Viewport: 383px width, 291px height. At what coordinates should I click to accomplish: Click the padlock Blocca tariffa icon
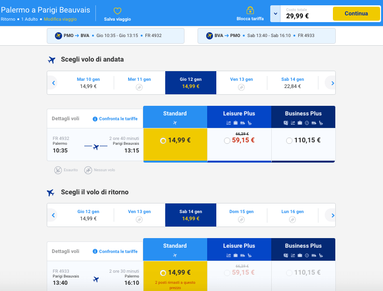tap(250, 10)
